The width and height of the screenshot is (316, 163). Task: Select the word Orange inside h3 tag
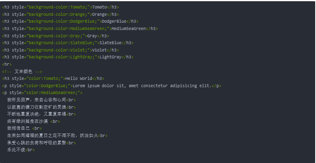click(100, 15)
